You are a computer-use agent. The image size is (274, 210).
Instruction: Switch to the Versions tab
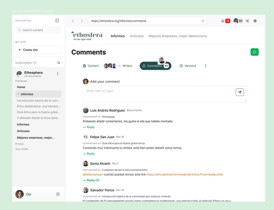[188, 66]
